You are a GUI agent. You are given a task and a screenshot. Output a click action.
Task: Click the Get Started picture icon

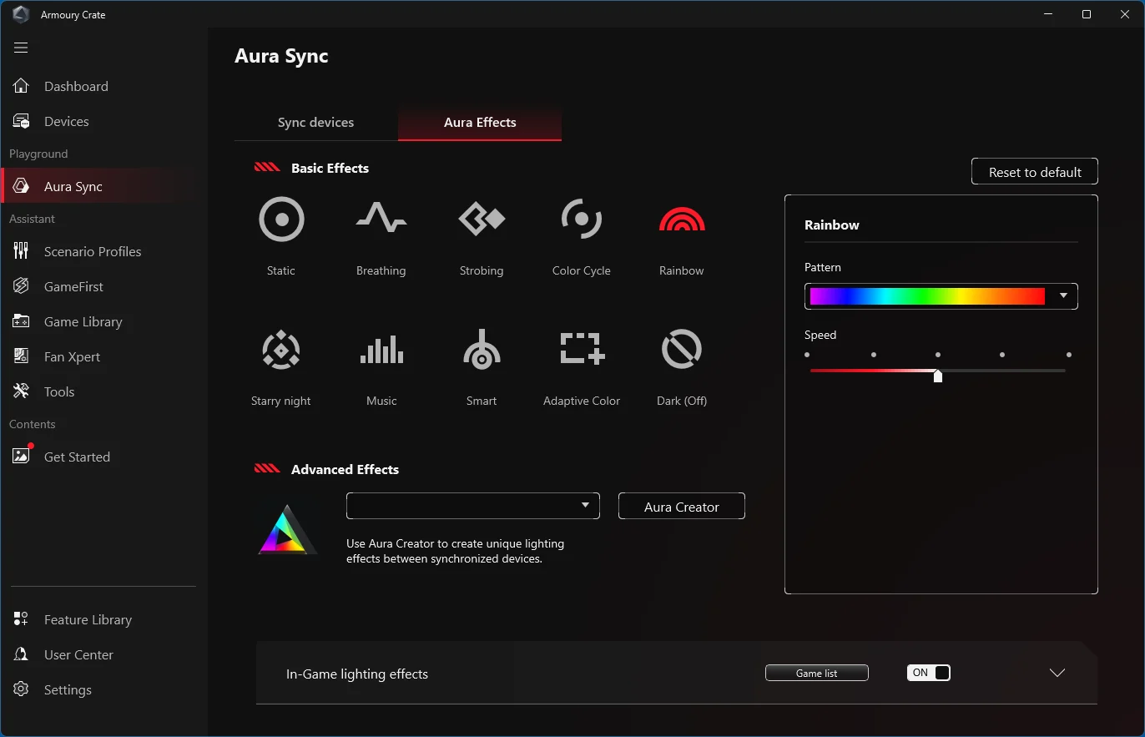coord(21,456)
